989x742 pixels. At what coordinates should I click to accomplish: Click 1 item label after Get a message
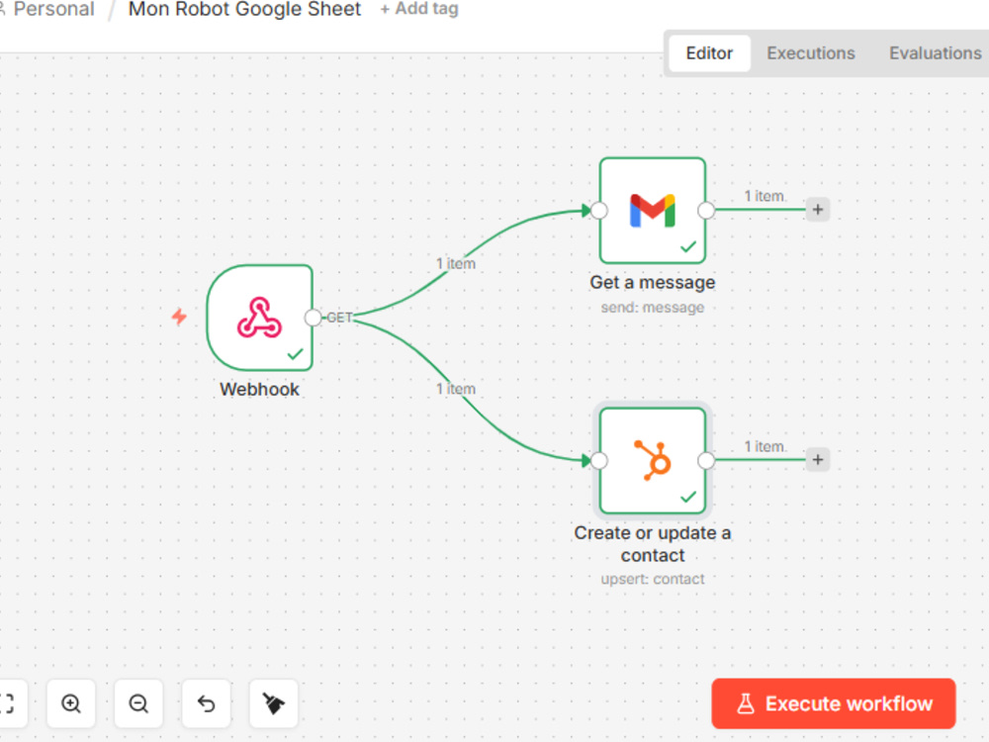point(764,196)
